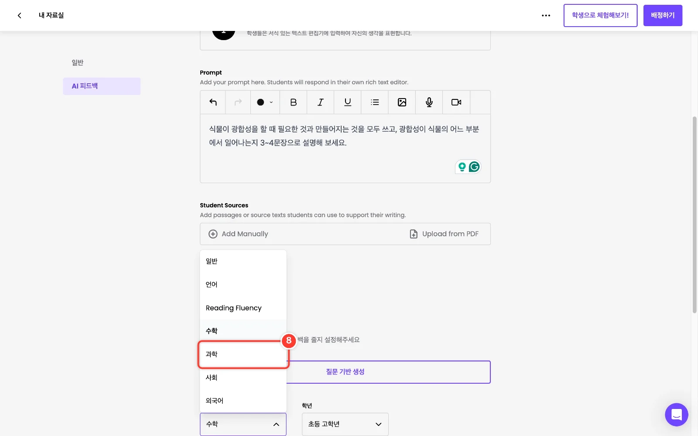The width and height of the screenshot is (698, 436).
Task: Click Add Manually source button
Action: tap(239, 234)
